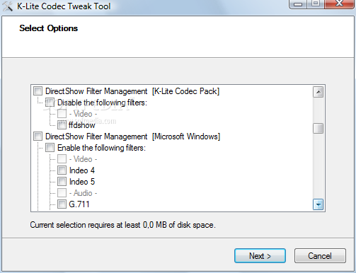Click the scroll down arrow of options list
The width and height of the screenshot is (356, 273).
pos(318,204)
